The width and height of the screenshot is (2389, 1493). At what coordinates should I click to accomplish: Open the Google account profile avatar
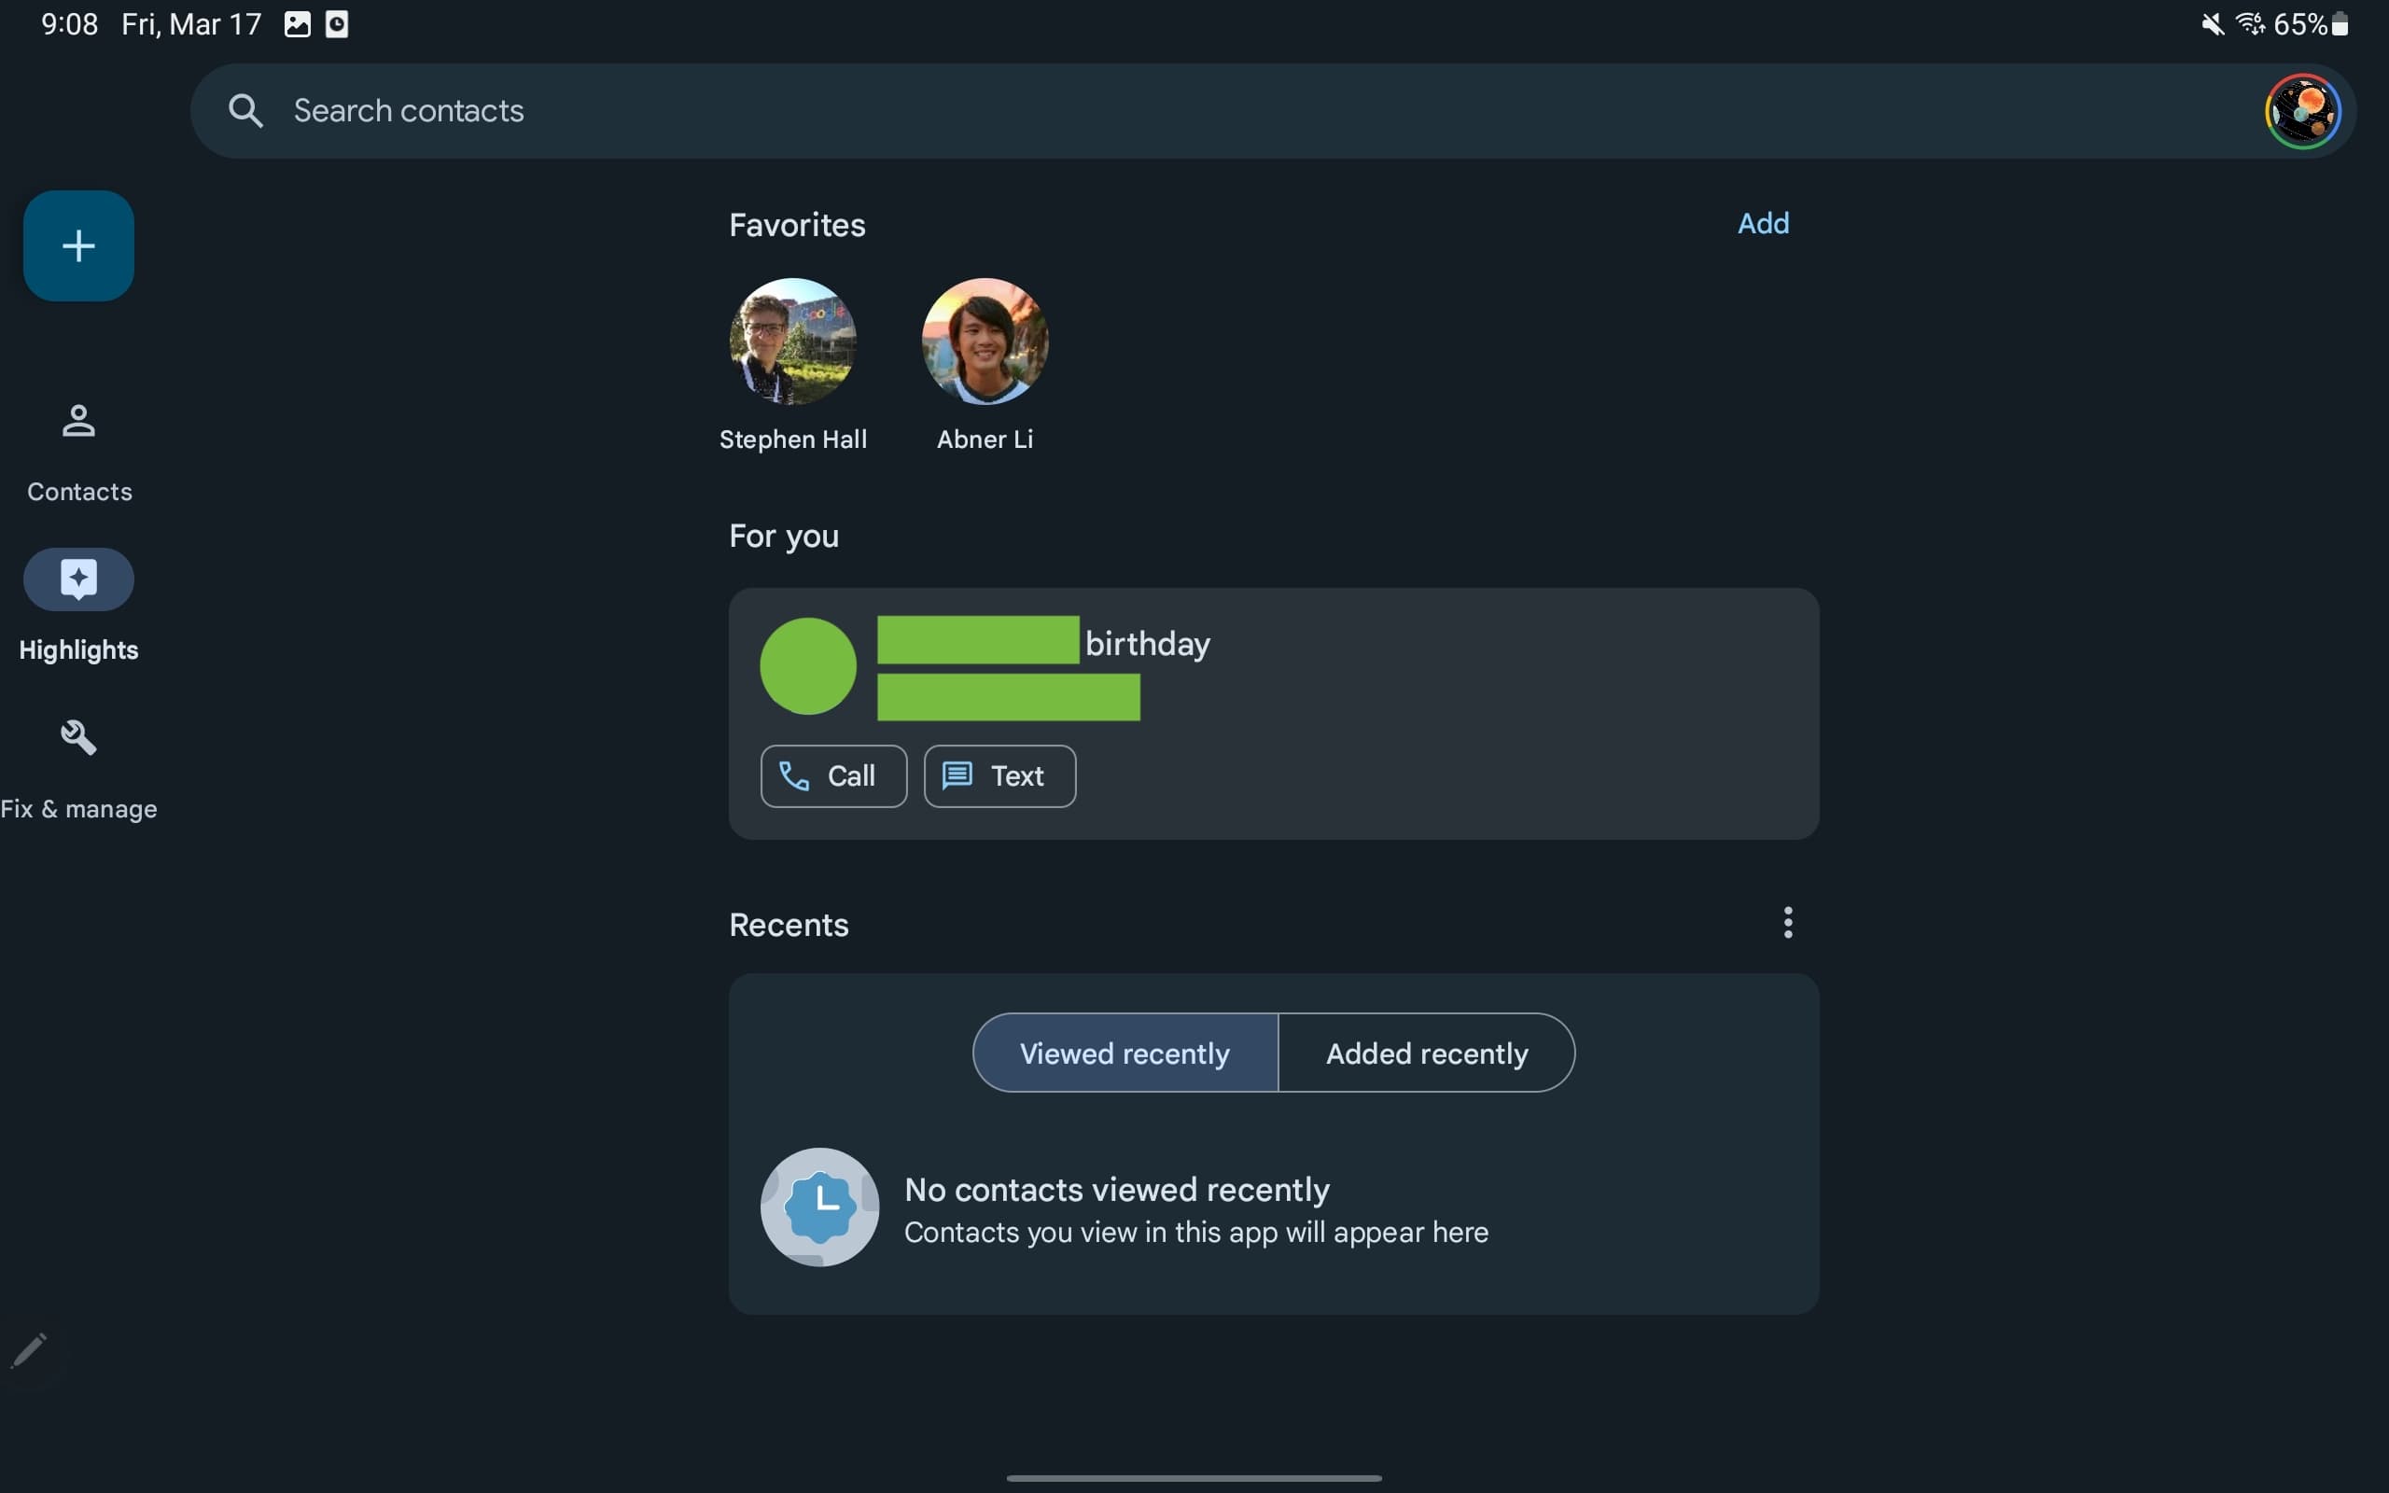click(x=2301, y=111)
